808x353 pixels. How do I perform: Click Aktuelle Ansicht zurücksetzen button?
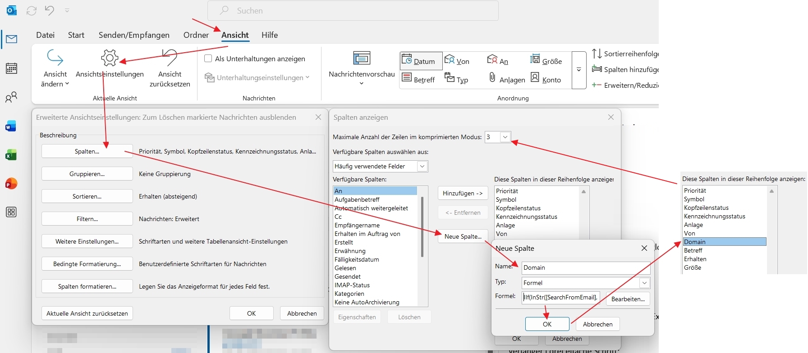[87, 313]
